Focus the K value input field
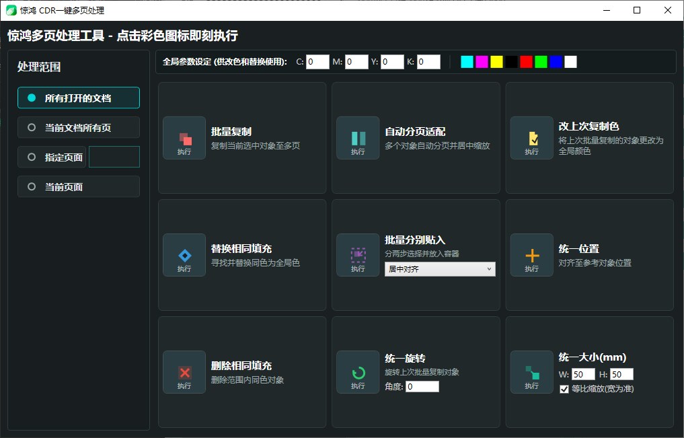The height and width of the screenshot is (438, 684). [428, 62]
